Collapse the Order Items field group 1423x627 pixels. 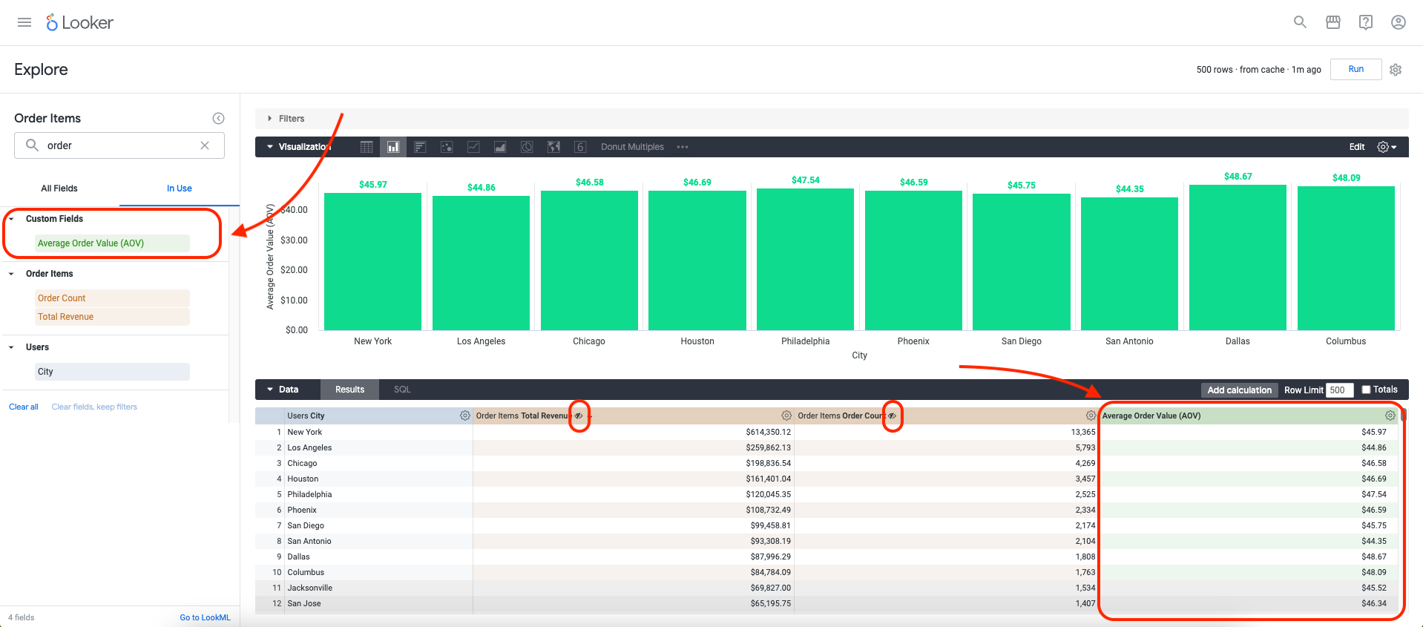point(11,274)
